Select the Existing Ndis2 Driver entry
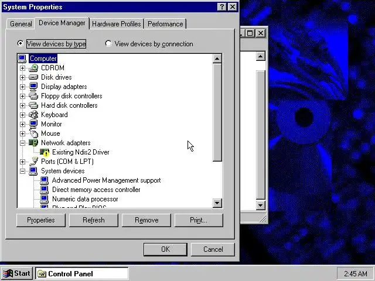The width and height of the screenshot is (375, 281). pyautogui.click(x=81, y=152)
